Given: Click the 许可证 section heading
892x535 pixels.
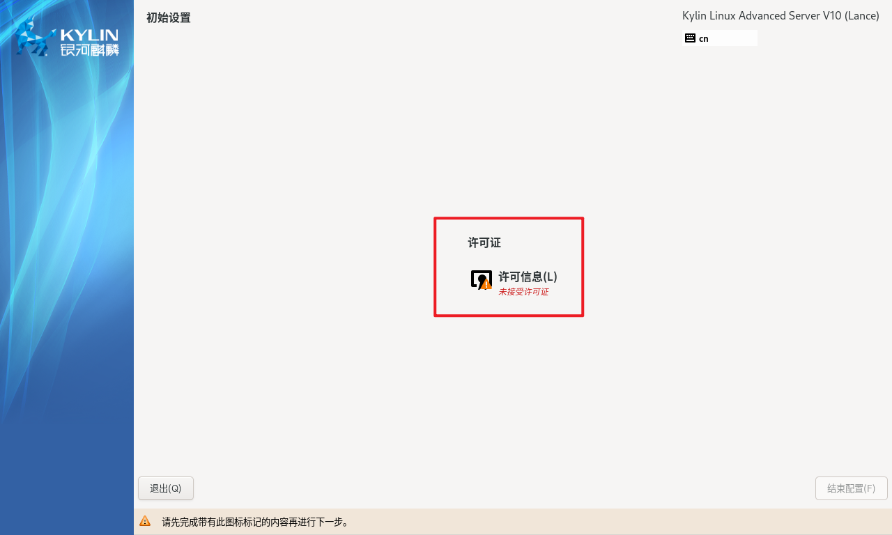Looking at the screenshot, I should [x=484, y=242].
